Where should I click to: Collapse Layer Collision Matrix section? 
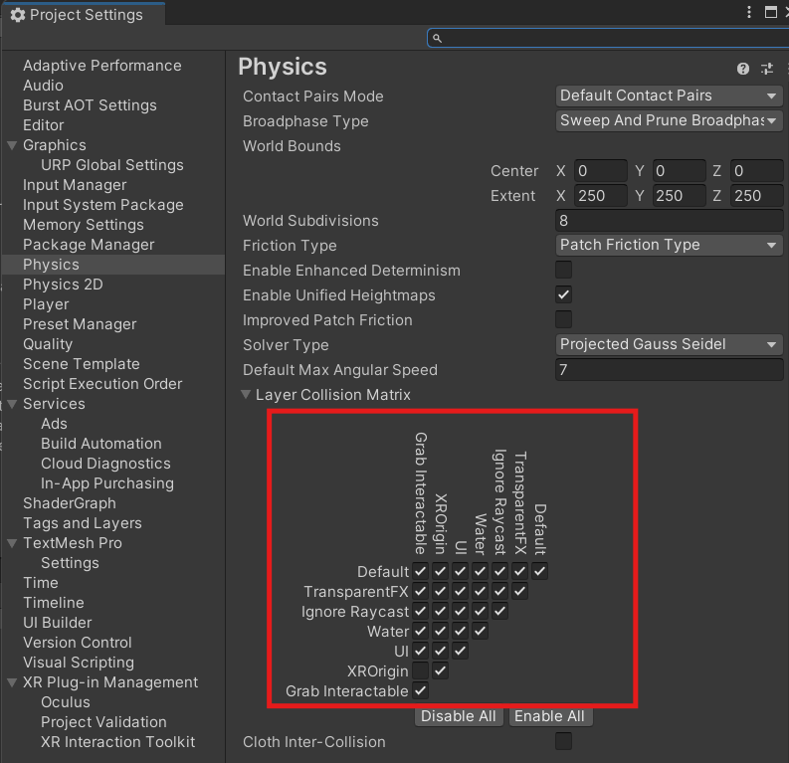(246, 394)
